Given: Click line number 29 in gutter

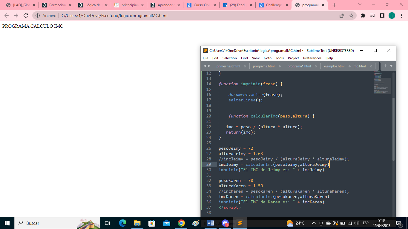Looking at the screenshot, I should click(208, 164).
